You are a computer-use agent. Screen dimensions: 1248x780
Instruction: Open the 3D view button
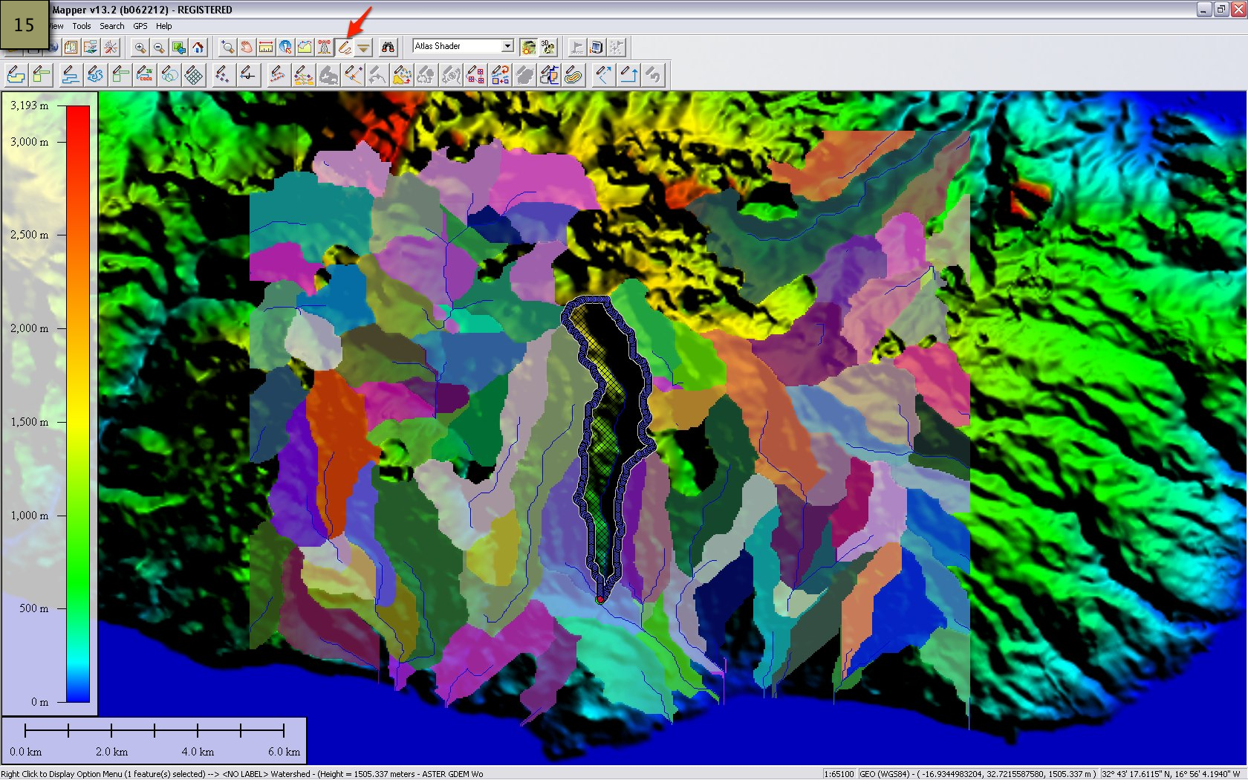548,48
